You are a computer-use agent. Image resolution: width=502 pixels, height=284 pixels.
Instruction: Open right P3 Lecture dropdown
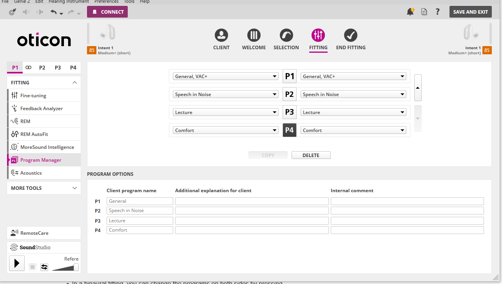pyautogui.click(x=353, y=113)
